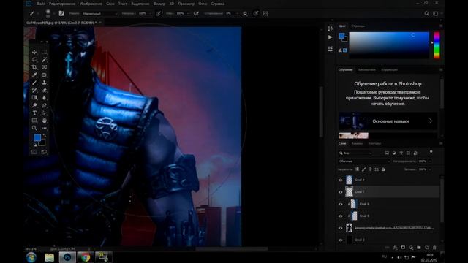Image resolution: width=468 pixels, height=263 pixels.
Task: Open the brush opacity dropdown arrow
Action: (150, 13)
